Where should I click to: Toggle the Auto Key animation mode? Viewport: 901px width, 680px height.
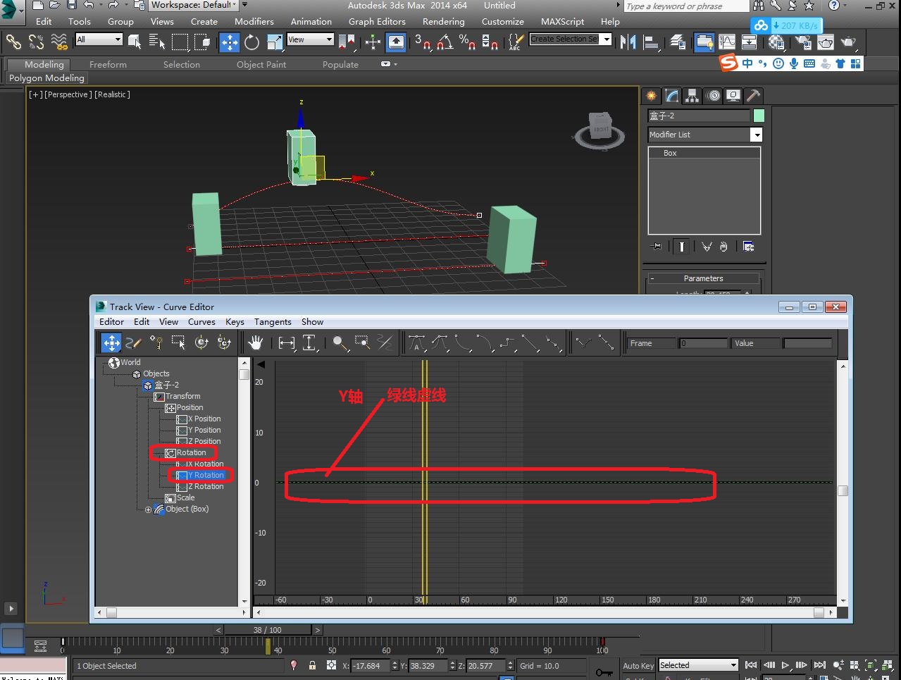[x=638, y=666]
